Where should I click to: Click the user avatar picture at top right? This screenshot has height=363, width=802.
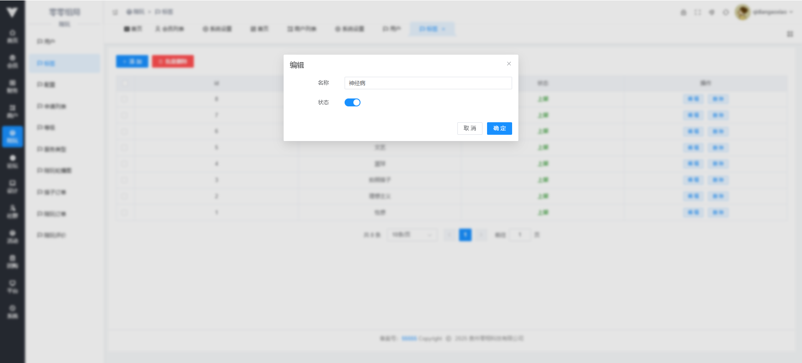742,12
